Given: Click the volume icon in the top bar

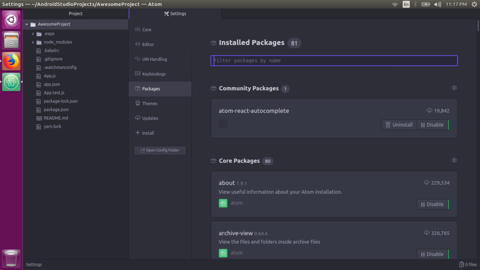Looking at the screenshot, I should (437, 4).
